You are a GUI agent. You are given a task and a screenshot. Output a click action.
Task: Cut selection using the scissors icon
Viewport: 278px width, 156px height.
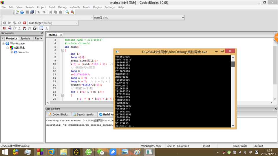50,12
